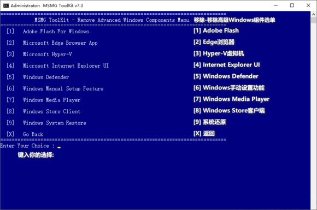Image resolution: width=317 pixels, height=210 pixels.
Task: Click the '键入你的选择:' caption
Action: pyautogui.click(x=36, y=155)
